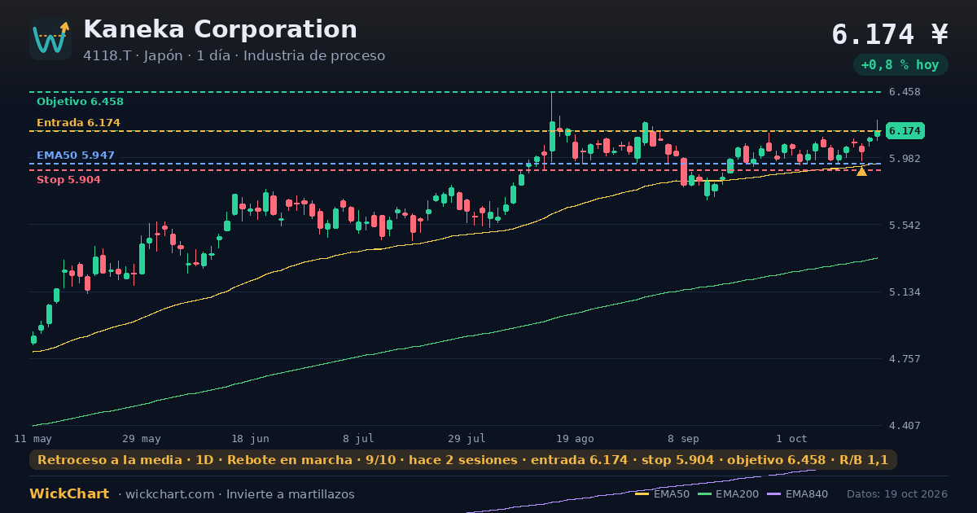Select the Kaneka Corporation title
The width and height of the screenshot is (977, 513).
pyautogui.click(x=220, y=29)
